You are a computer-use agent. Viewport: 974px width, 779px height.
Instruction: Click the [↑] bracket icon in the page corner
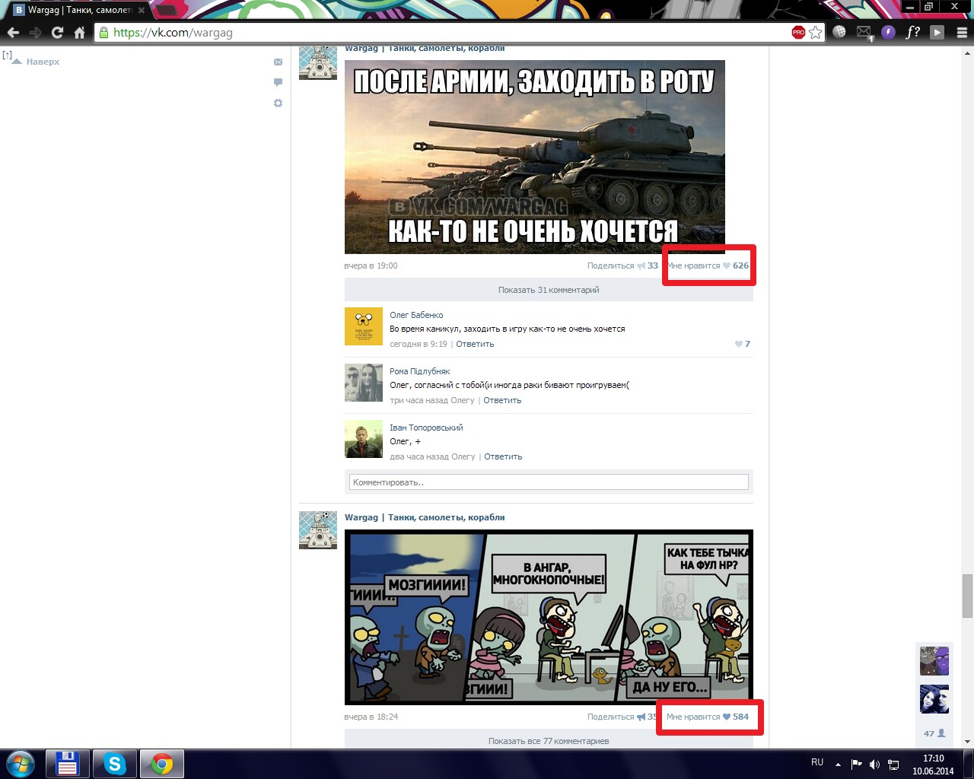tap(8, 55)
